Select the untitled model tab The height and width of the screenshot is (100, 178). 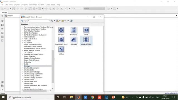[x=4, y=12]
